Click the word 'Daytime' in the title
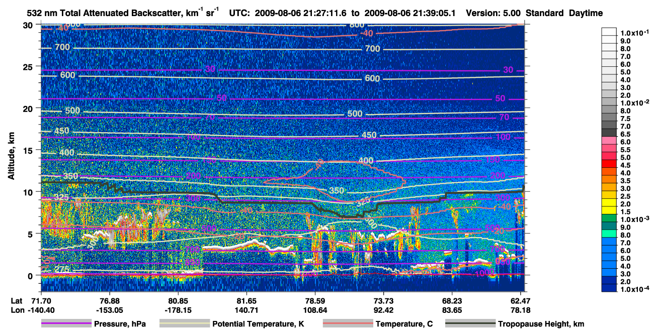 pyautogui.click(x=586, y=14)
